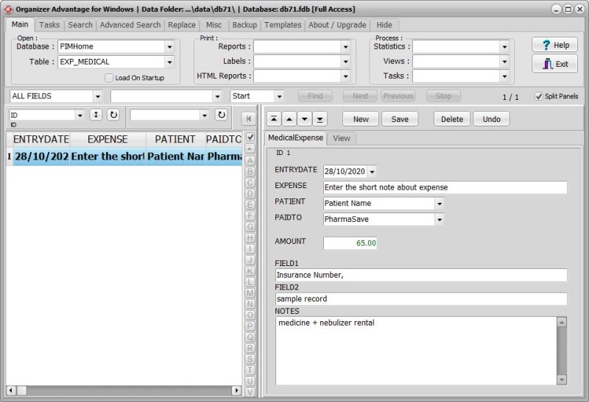589x402 pixels.
Task: Filter records by letter H
Action: [x=250, y=238]
